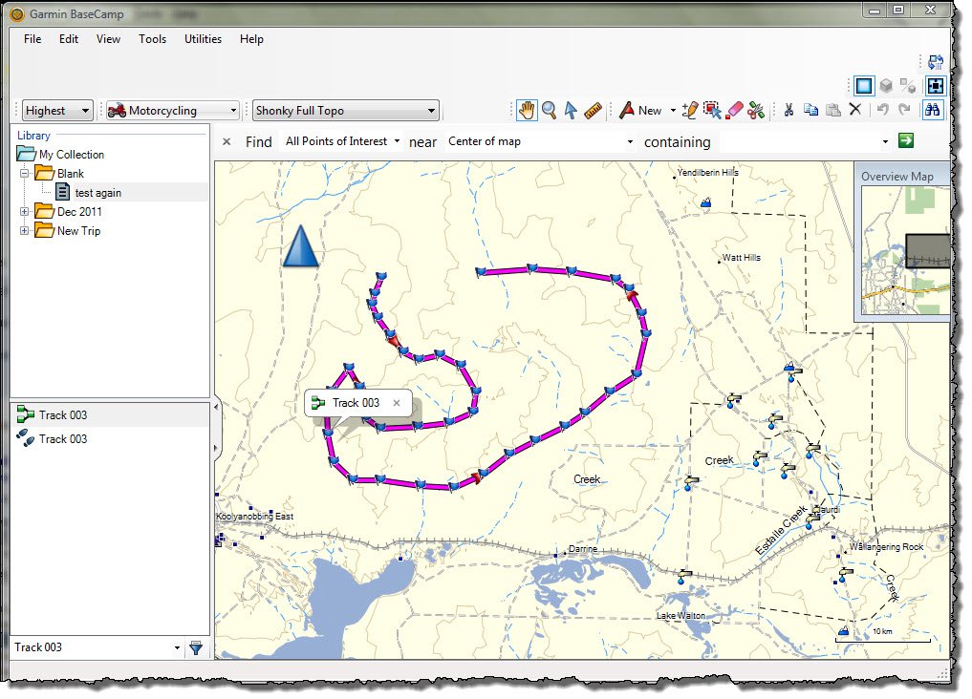Select the Move Point tool
This screenshot has height=699, width=972.
point(712,110)
